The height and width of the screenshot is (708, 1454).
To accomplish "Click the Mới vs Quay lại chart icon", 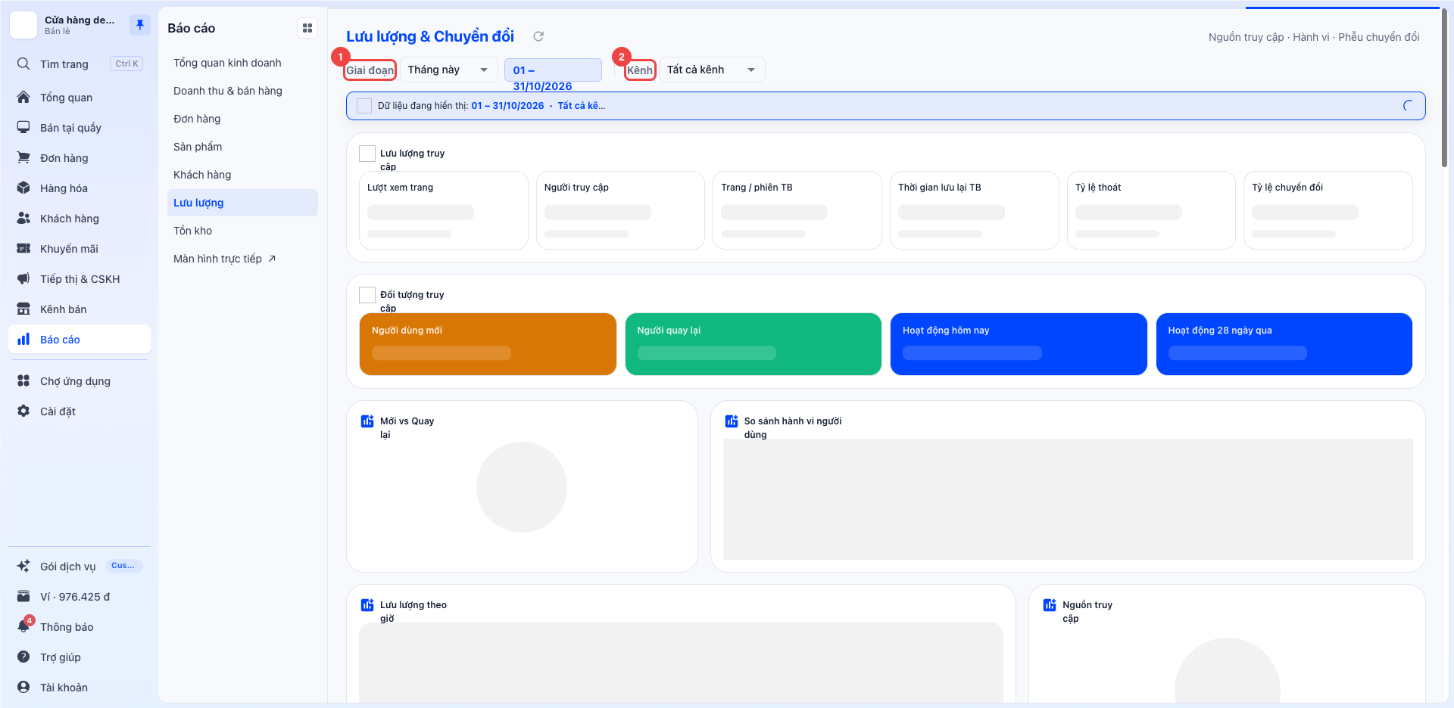I will [x=367, y=421].
